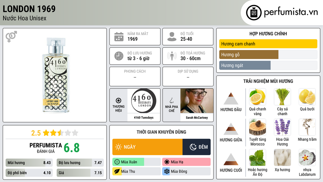Click the Thời gian khuyên dùng heading

[x=161, y=132]
